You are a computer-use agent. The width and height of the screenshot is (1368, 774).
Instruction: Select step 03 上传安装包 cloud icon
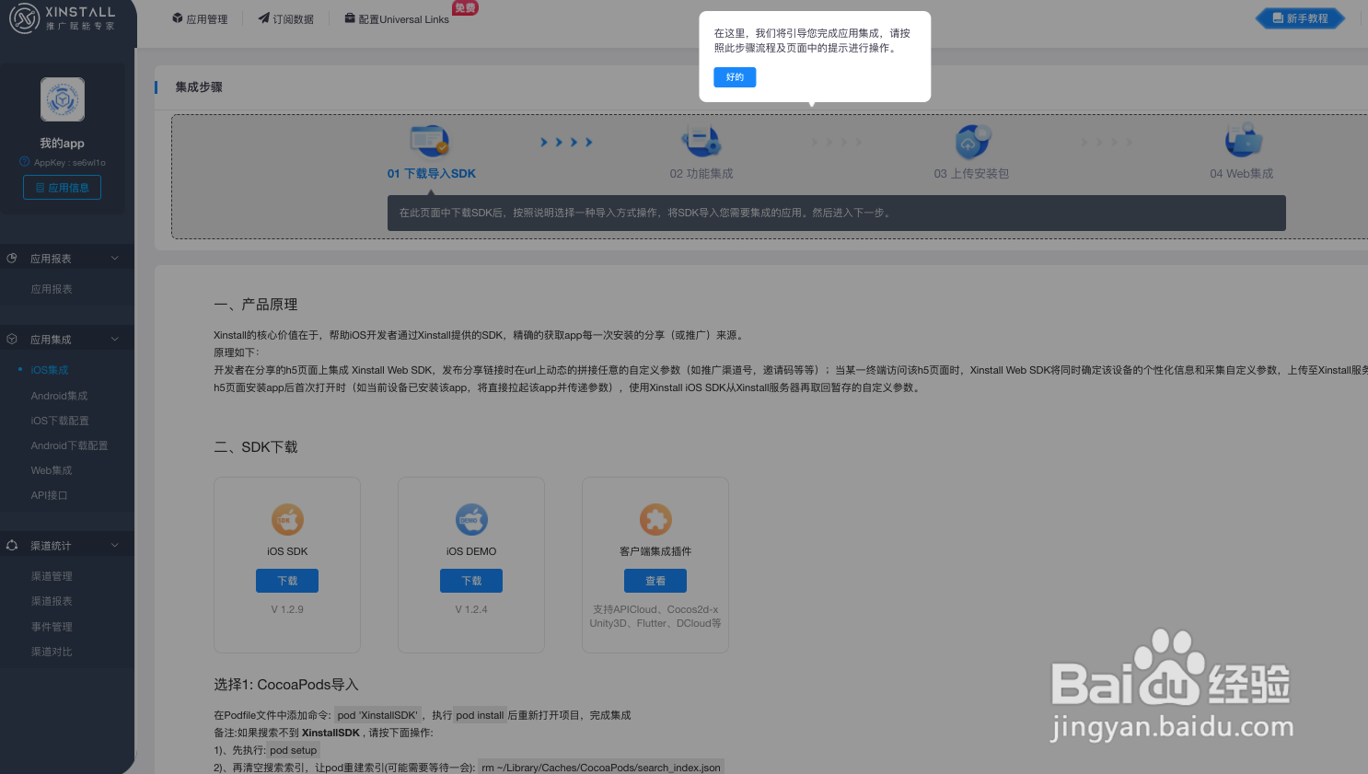coord(971,140)
